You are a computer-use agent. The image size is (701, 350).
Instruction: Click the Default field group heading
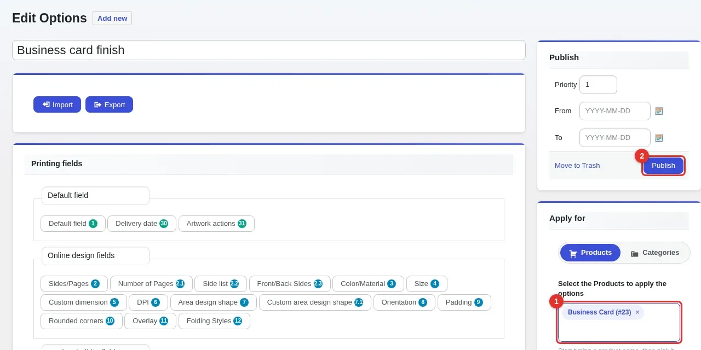pyautogui.click(x=95, y=195)
